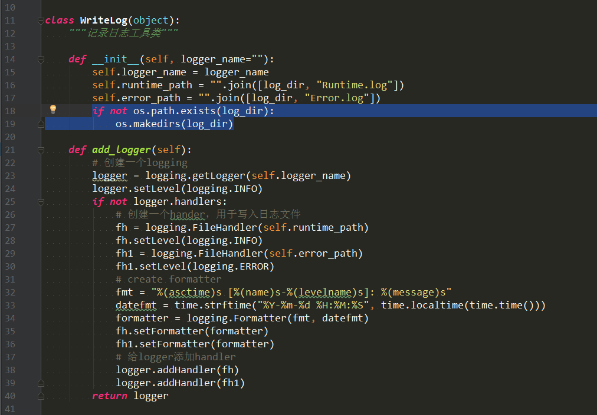Viewport: 597px width, 415px height.
Task: Click gutter line number 13
Action: (x=10, y=47)
